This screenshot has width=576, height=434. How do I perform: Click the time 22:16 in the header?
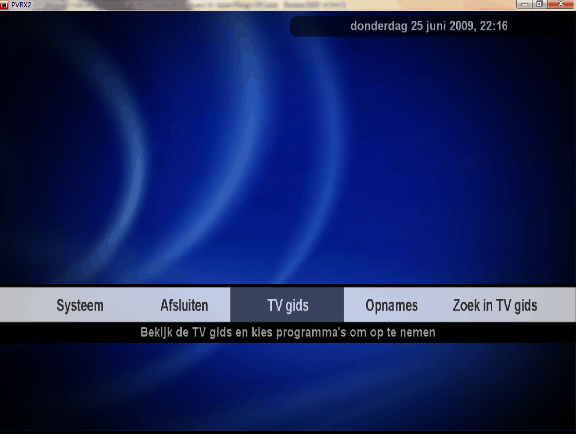point(494,26)
